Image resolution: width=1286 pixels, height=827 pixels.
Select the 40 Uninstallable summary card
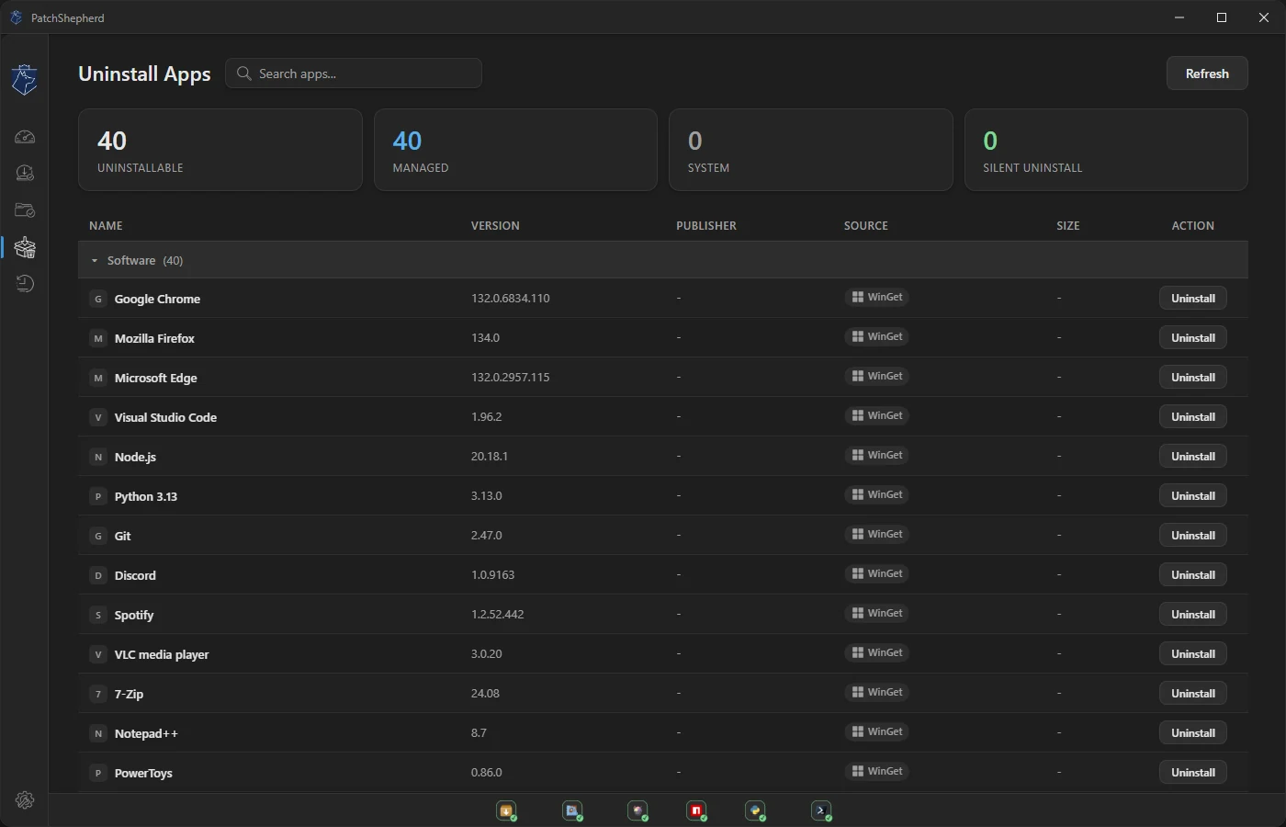pyautogui.click(x=220, y=150)
